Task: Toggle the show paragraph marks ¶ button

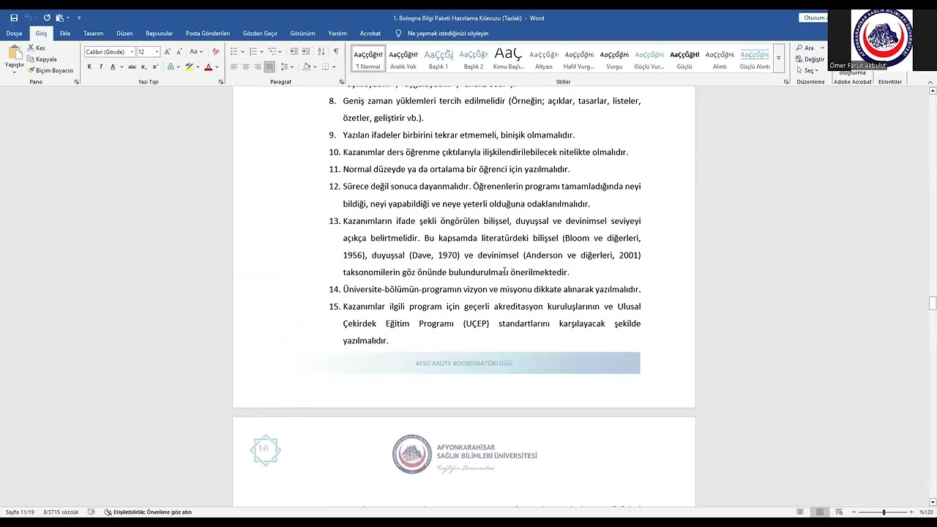Action: pos(336,51)
